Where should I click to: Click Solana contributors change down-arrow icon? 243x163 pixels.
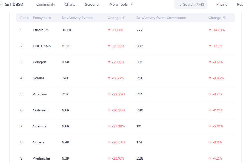(x=210, y=78)
